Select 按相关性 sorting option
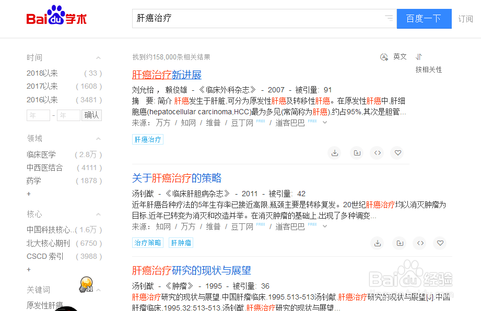This screenshot has height=311, width=481. click(x=429, y=69)
